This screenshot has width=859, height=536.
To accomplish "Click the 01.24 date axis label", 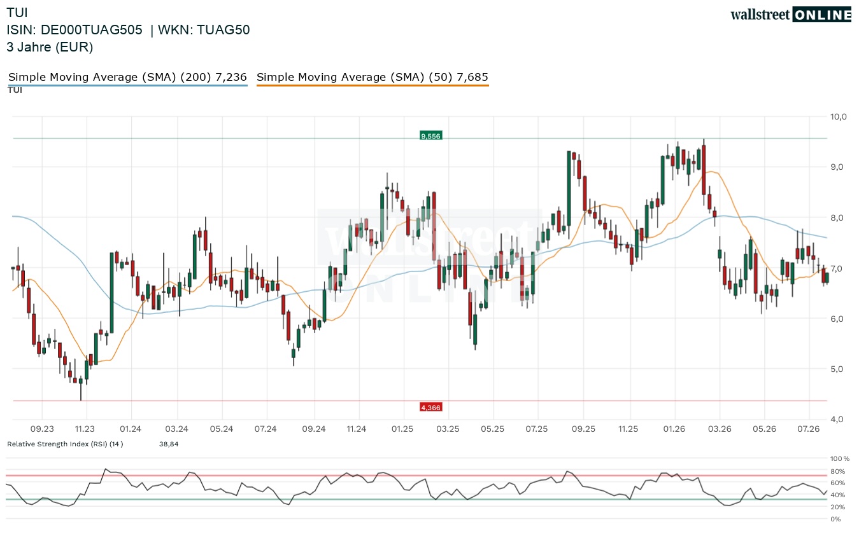I will click(130, 429).
